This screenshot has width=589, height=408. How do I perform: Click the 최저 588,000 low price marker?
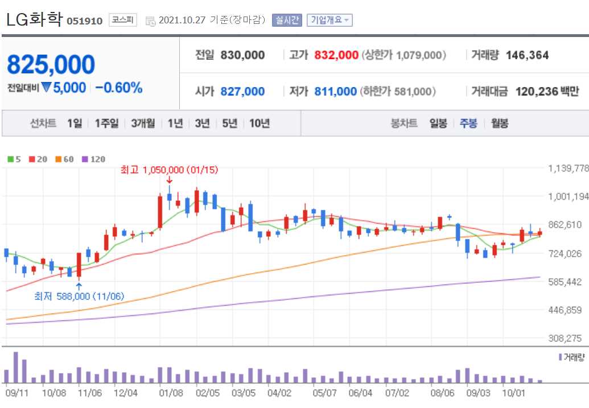click(80, 296)
